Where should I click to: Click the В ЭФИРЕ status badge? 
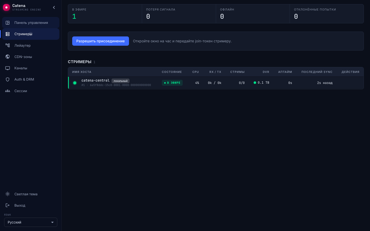(x=172, y=83)
